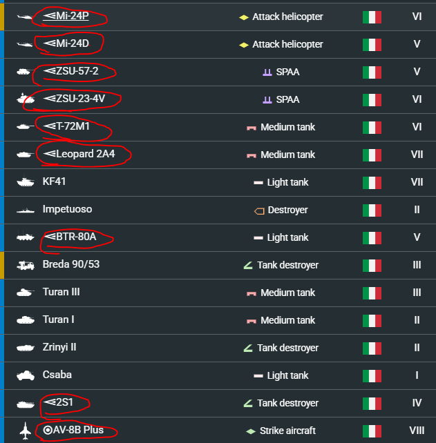Viewport: 436px width, 443px height.
Task: Click rank VIII in AV-8B Plus row
Action: (x=417, y=431)
